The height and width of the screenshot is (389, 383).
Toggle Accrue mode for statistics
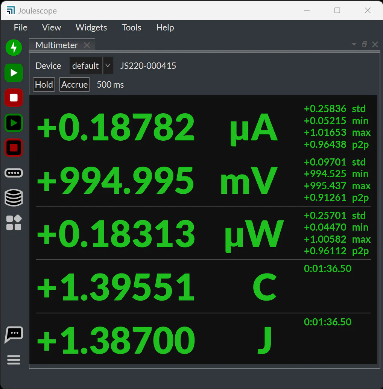[74, 84]
